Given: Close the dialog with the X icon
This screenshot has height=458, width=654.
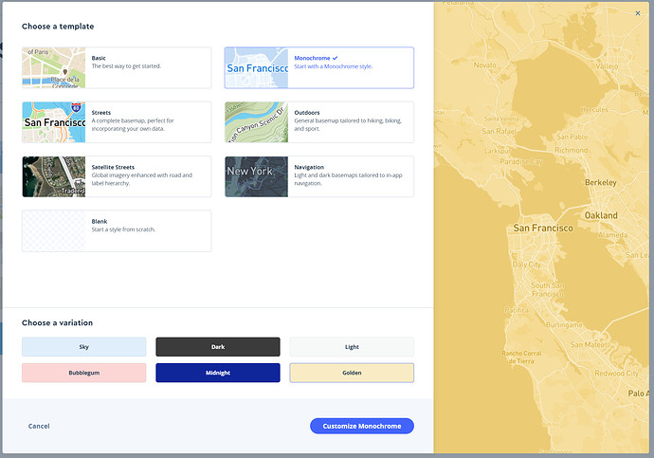Looking at the screenshot, I should click(638, 13).
